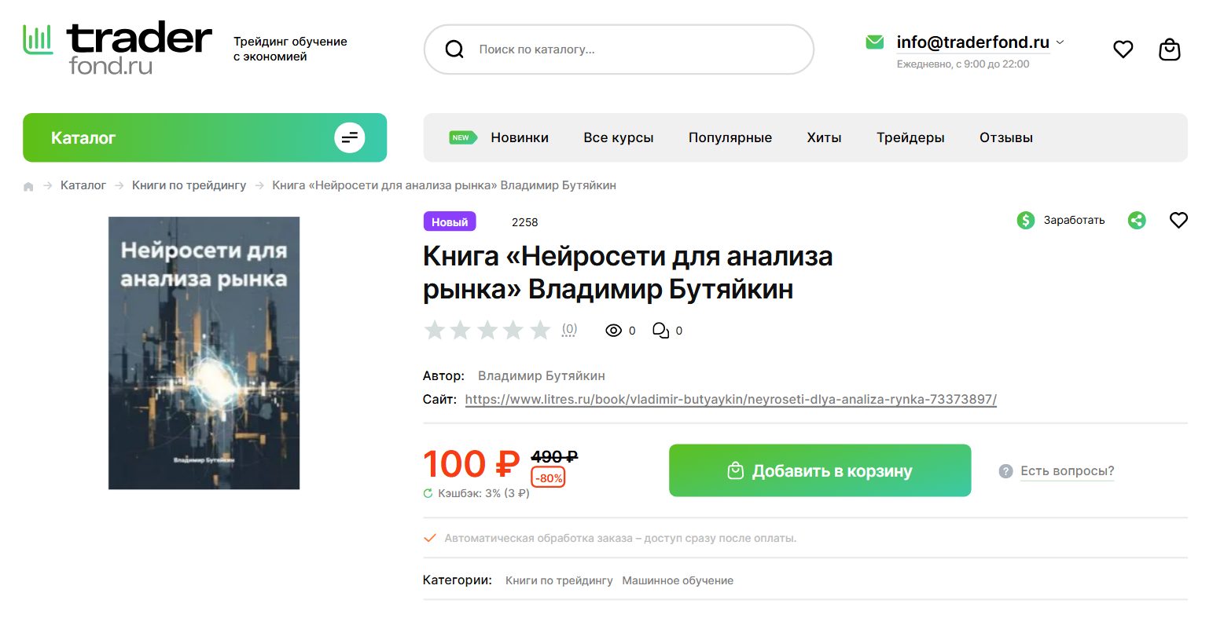Click the search catalog input field
Viewport: 1224px width, 622px height.
click(x=629, y=49)
